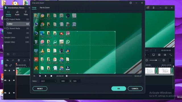Take a snapshot with camera icon
The width and height of the screenshot is (182, 102).
159,55
